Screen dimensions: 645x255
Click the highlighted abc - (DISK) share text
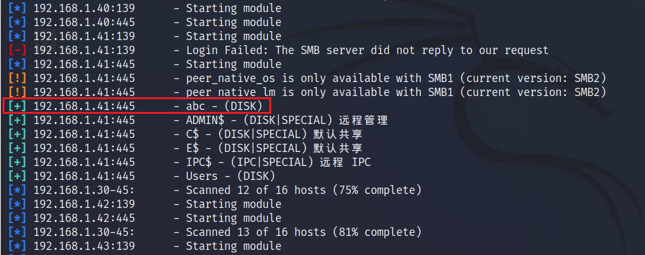click(x=224, y=106)
